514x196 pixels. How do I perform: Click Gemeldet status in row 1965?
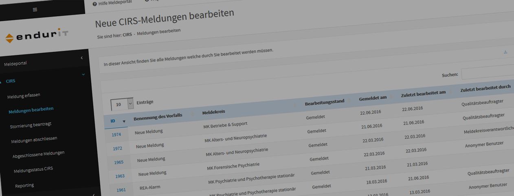click(318, 145)
